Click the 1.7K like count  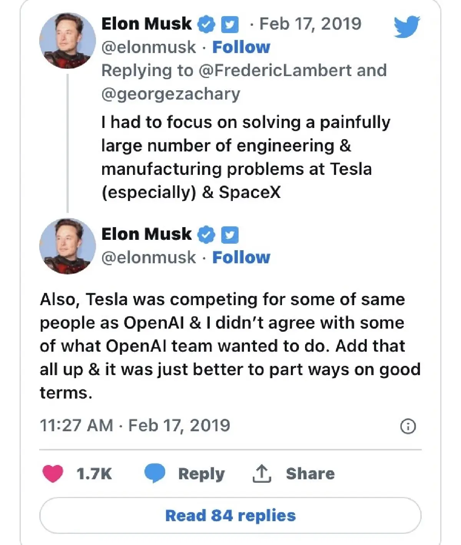(x=93, y=474)
